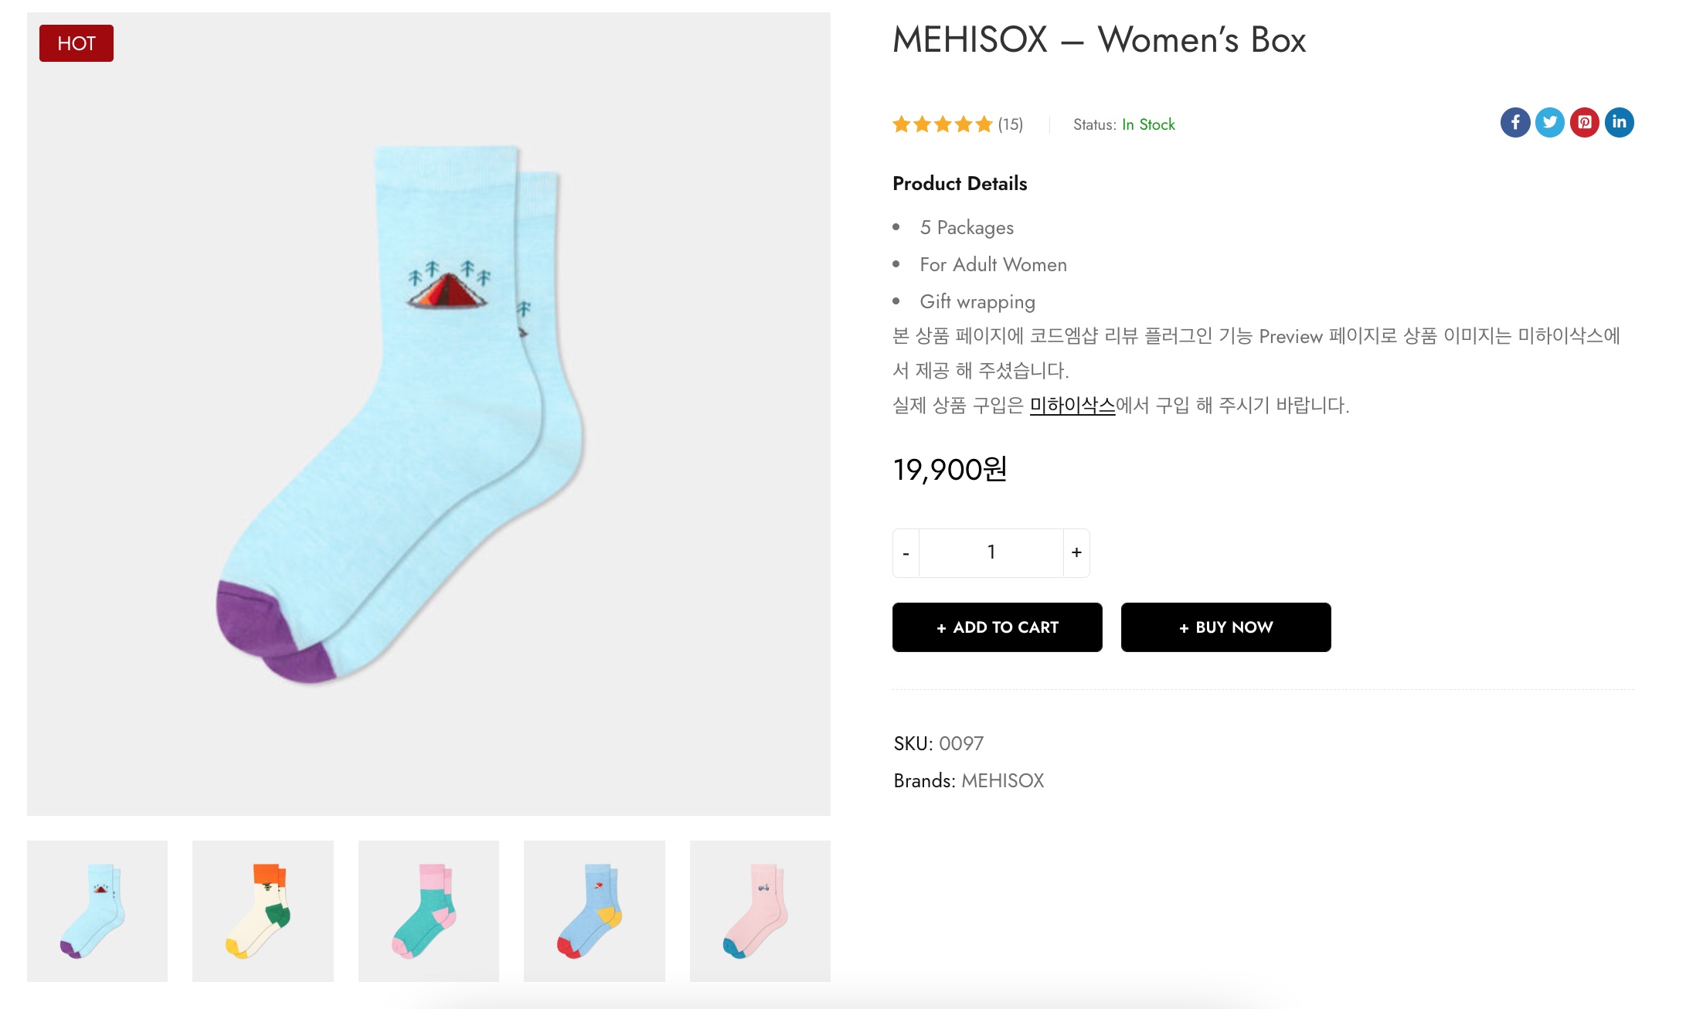Image resolution: width=1686 pixels, height=1009 pixels.
Task: Decrease quantity with minus button
Action: (906, 553)
